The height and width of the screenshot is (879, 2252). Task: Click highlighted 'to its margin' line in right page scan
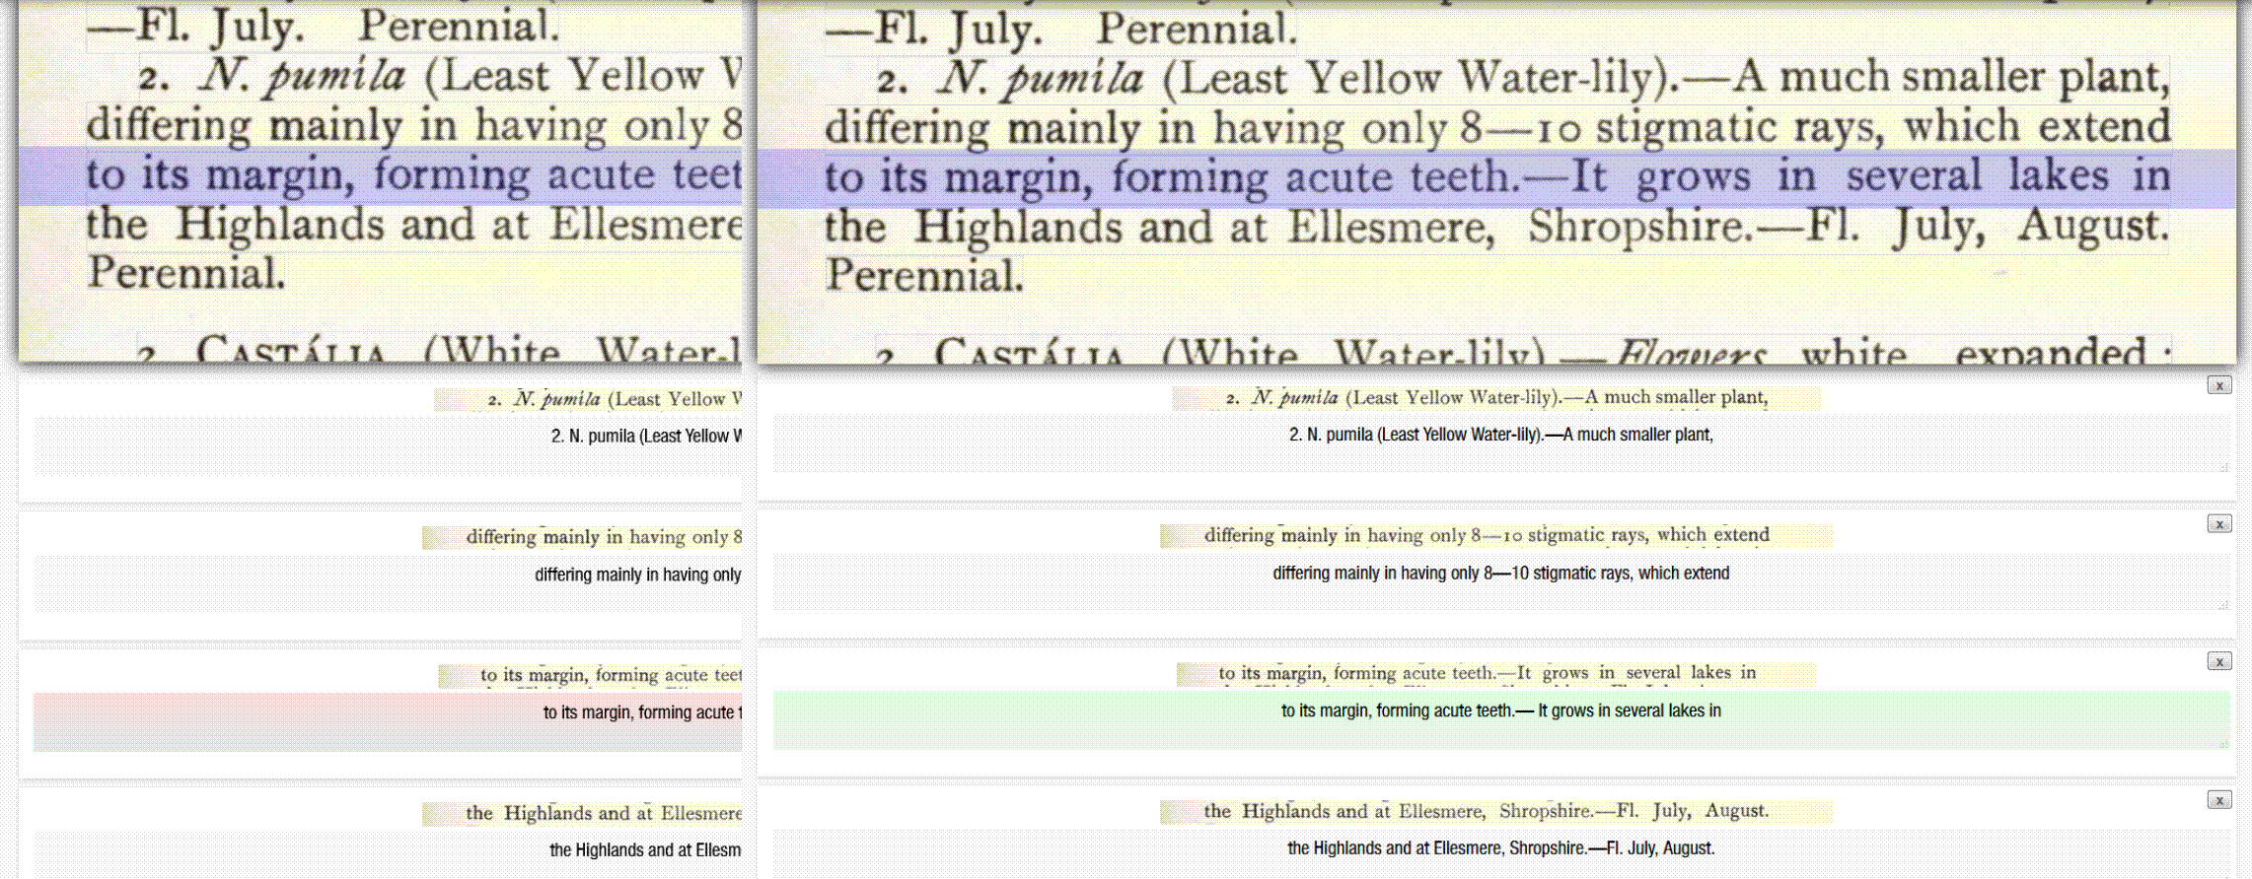(x=1496, y=177)
